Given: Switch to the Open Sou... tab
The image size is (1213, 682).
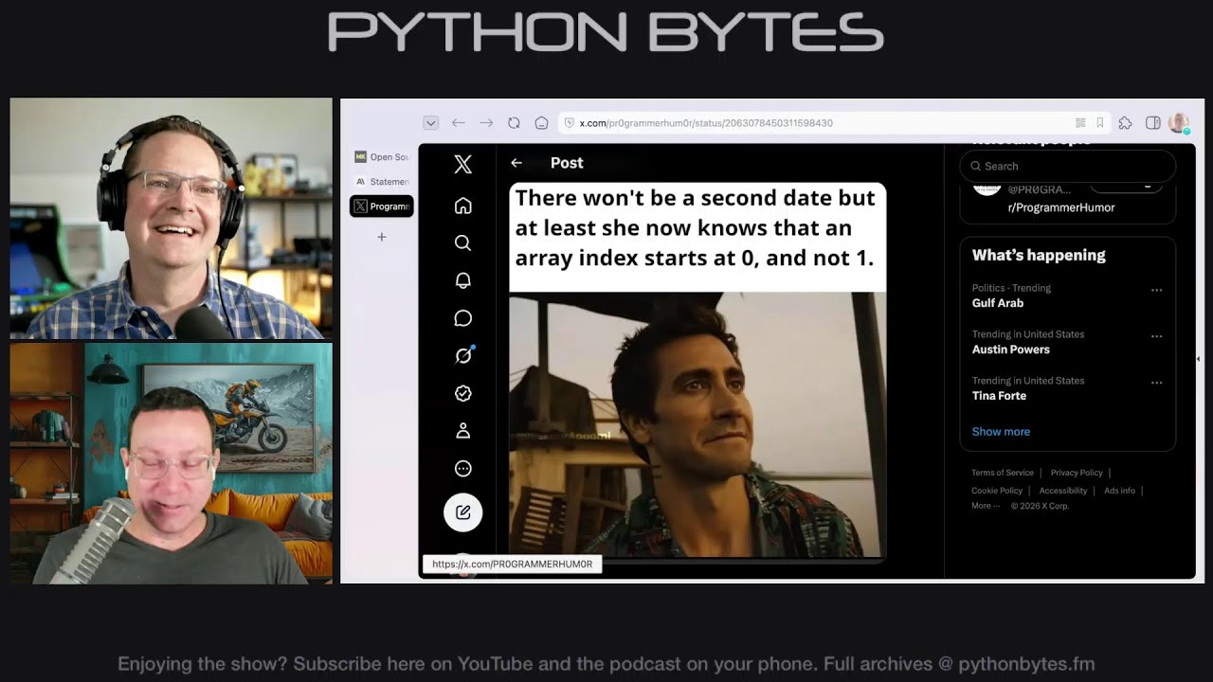Looking at the screenshot, I should point(382,157).
